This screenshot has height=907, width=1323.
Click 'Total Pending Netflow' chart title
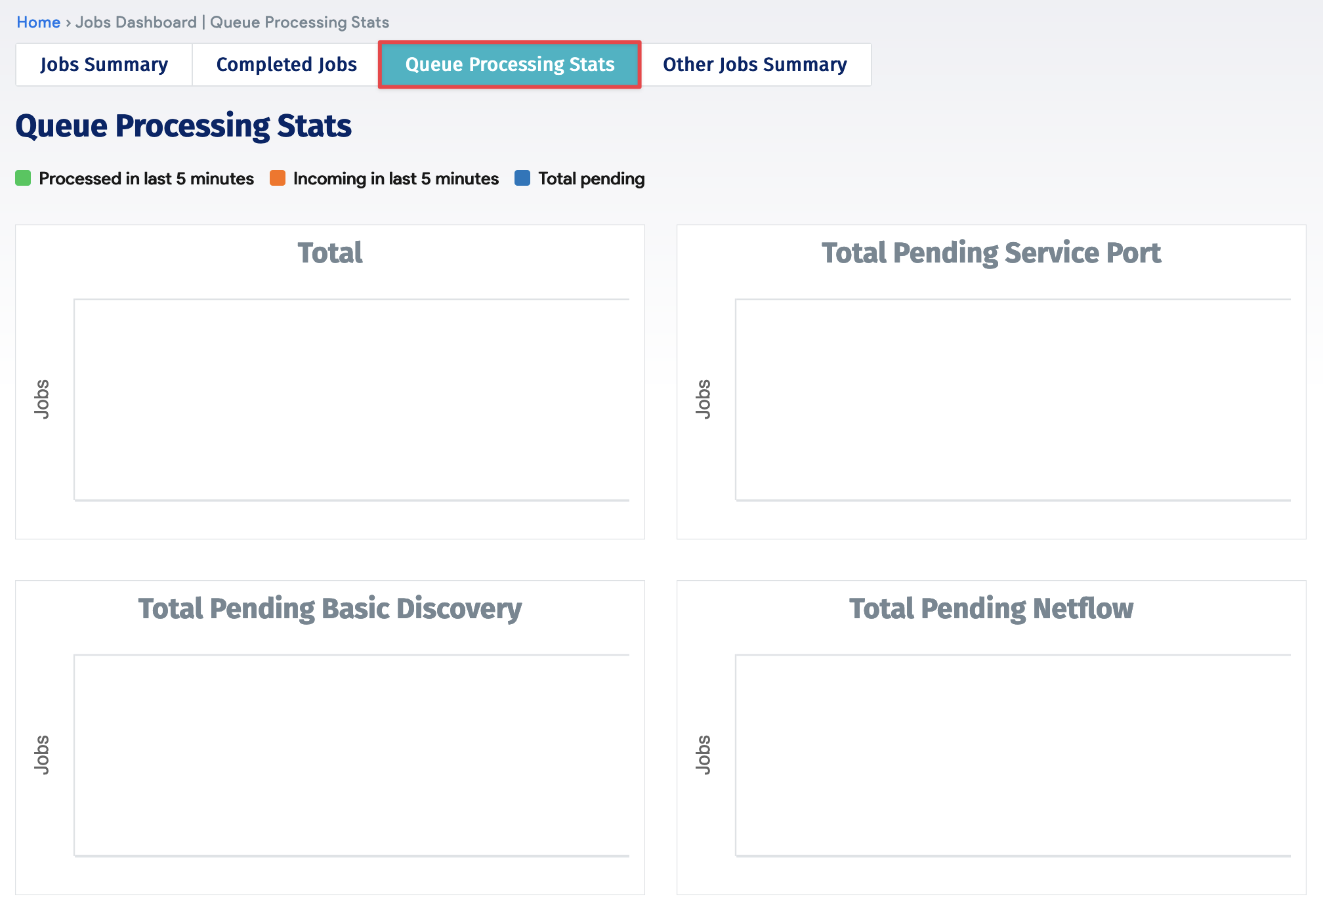click(x=991, y=608)
